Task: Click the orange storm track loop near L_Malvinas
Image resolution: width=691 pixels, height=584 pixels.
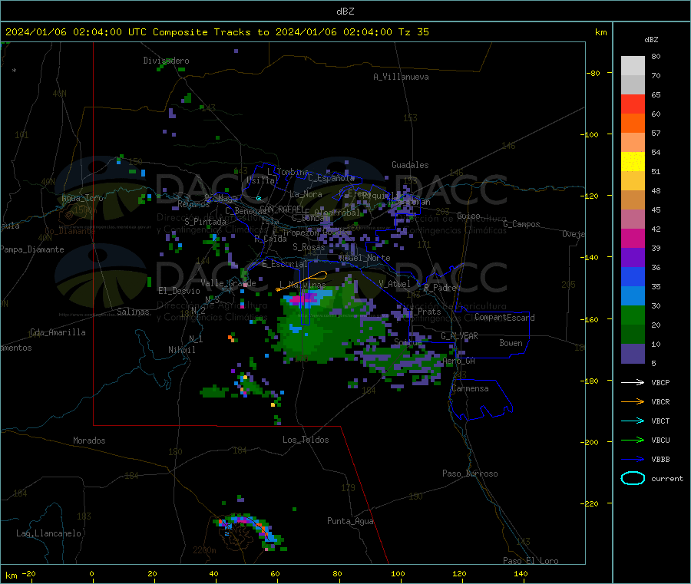Action: coord(302,281)
